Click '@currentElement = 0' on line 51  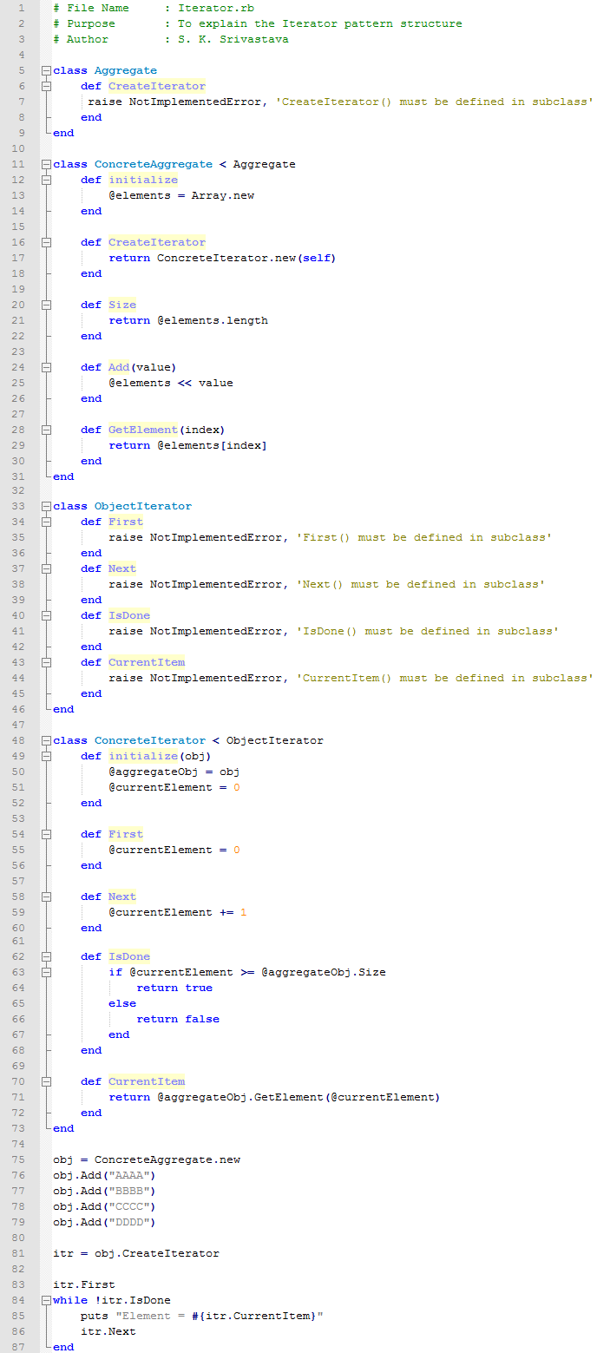pyautogui.click(x=174, y=787)
